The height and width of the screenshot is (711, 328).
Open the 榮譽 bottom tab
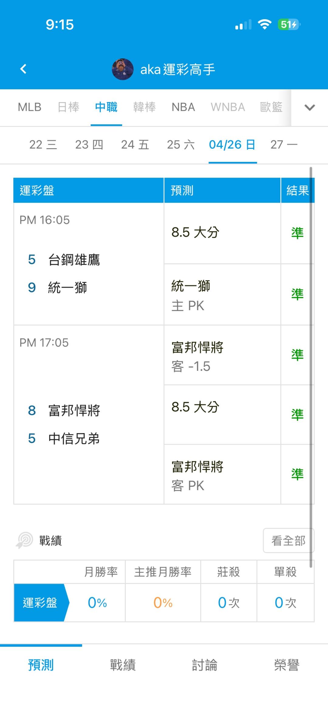pos(287,665)
